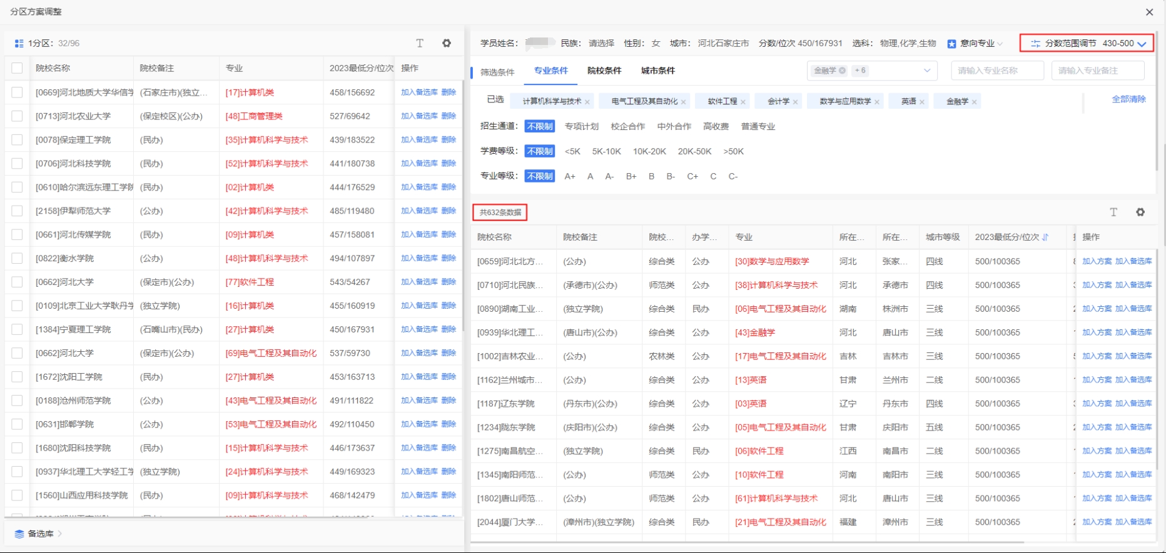This screenshot has width=1166, height=553.
Task: Select 不限制 for 招生通道
Action: [540, 126]
